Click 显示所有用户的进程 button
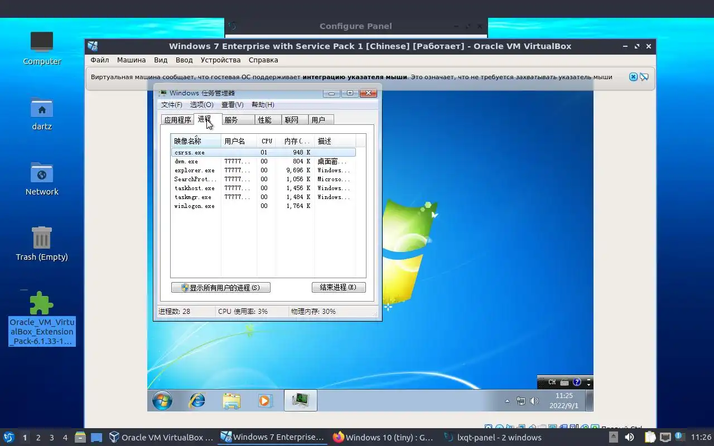 tap(221, 288)
